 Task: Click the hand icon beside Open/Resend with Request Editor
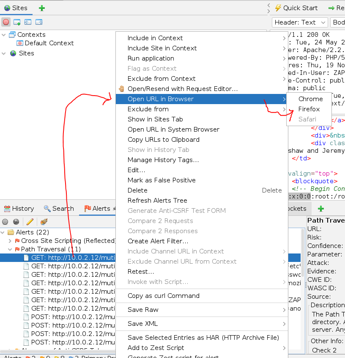122,89
